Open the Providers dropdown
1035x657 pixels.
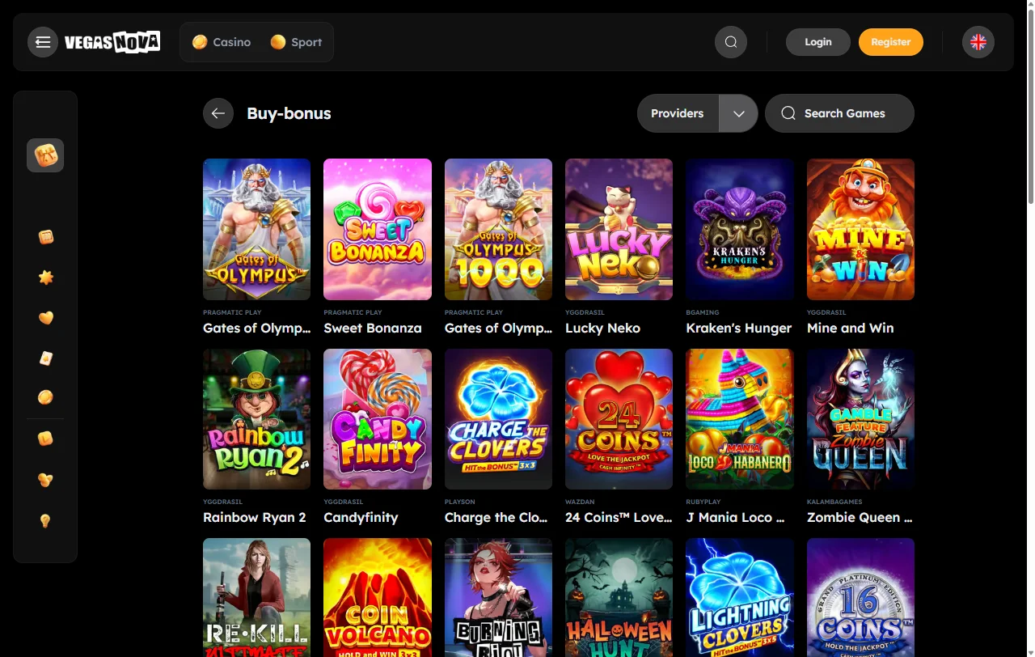678,113
